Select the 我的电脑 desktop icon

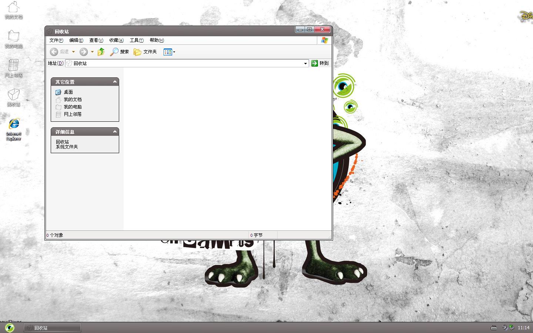tap(14, 39)
